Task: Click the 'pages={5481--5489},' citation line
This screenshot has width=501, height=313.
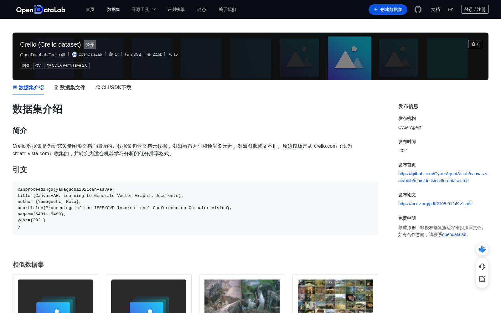Action: [42, 214]
